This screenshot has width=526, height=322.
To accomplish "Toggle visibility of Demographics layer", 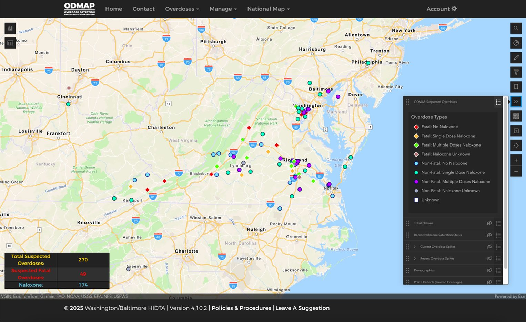I will point(489,270).
